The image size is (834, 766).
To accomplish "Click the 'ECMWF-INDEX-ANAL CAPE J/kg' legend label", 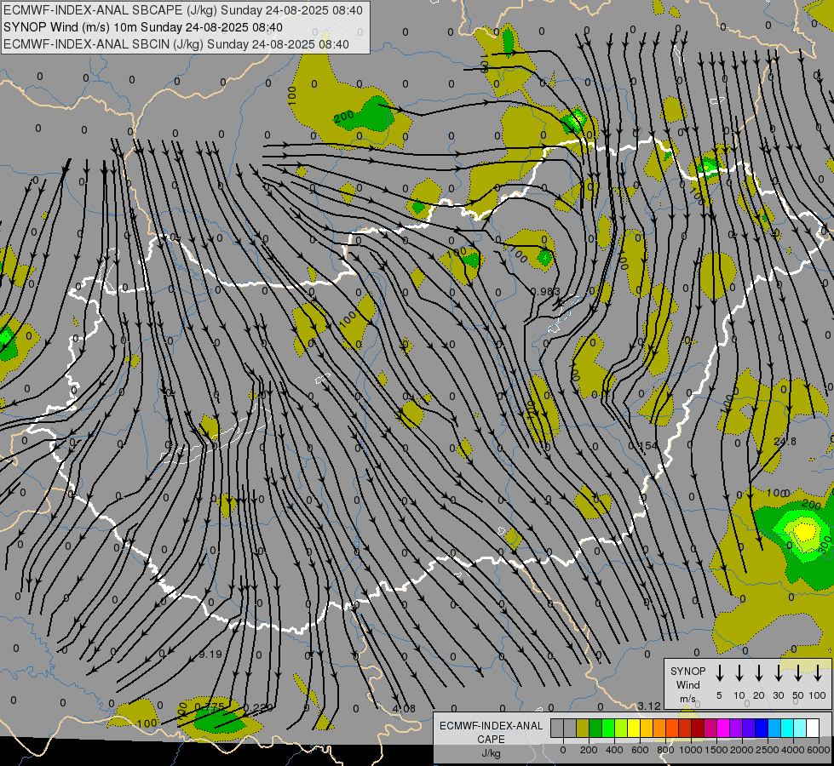I will coord(491,739).
